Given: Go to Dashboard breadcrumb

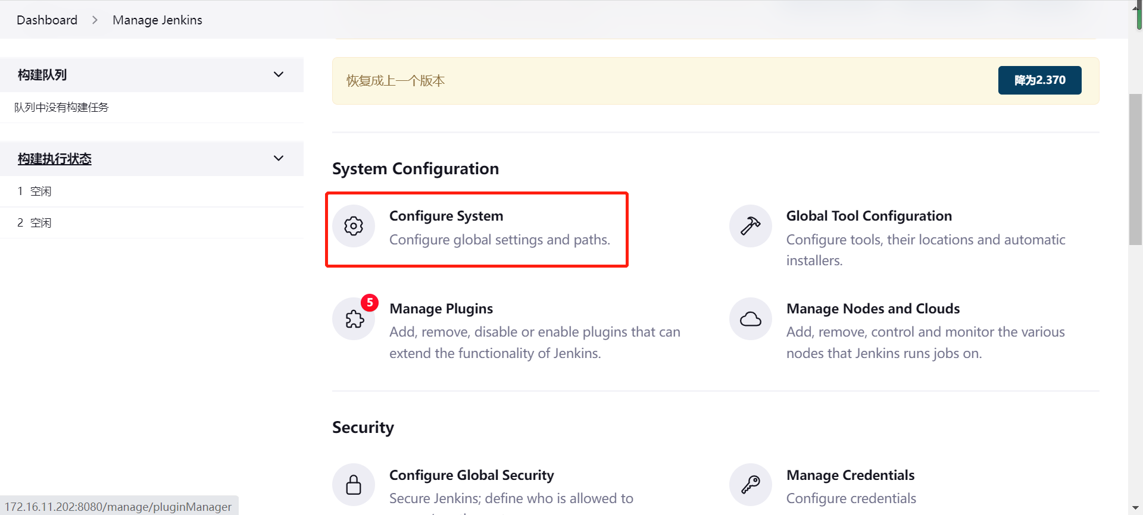Looking at the screenshot, I should (47, 20).
